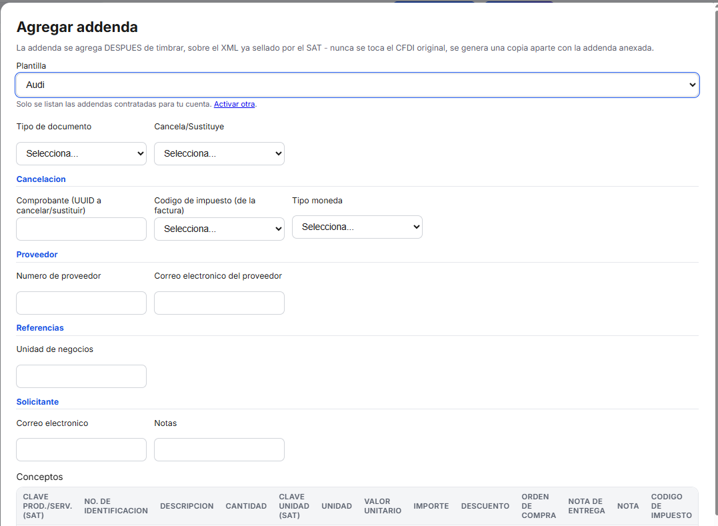This screenshot has width=718, height=526.
Task: Click the Solicitante section heading
Action: point(37,401)
